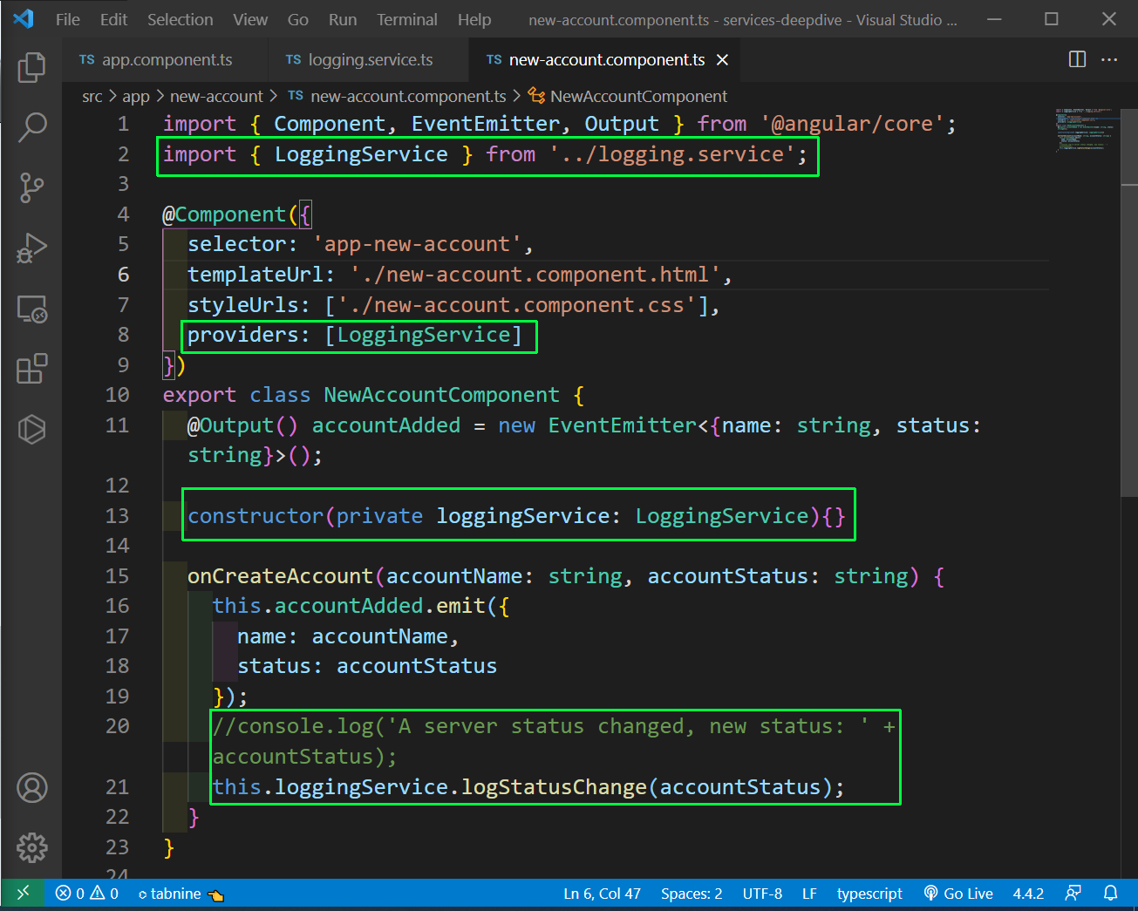Click 'onCreateAccount' method name on line 15
The width and height of the screenshot is (1138, 911).
(280, 575)
